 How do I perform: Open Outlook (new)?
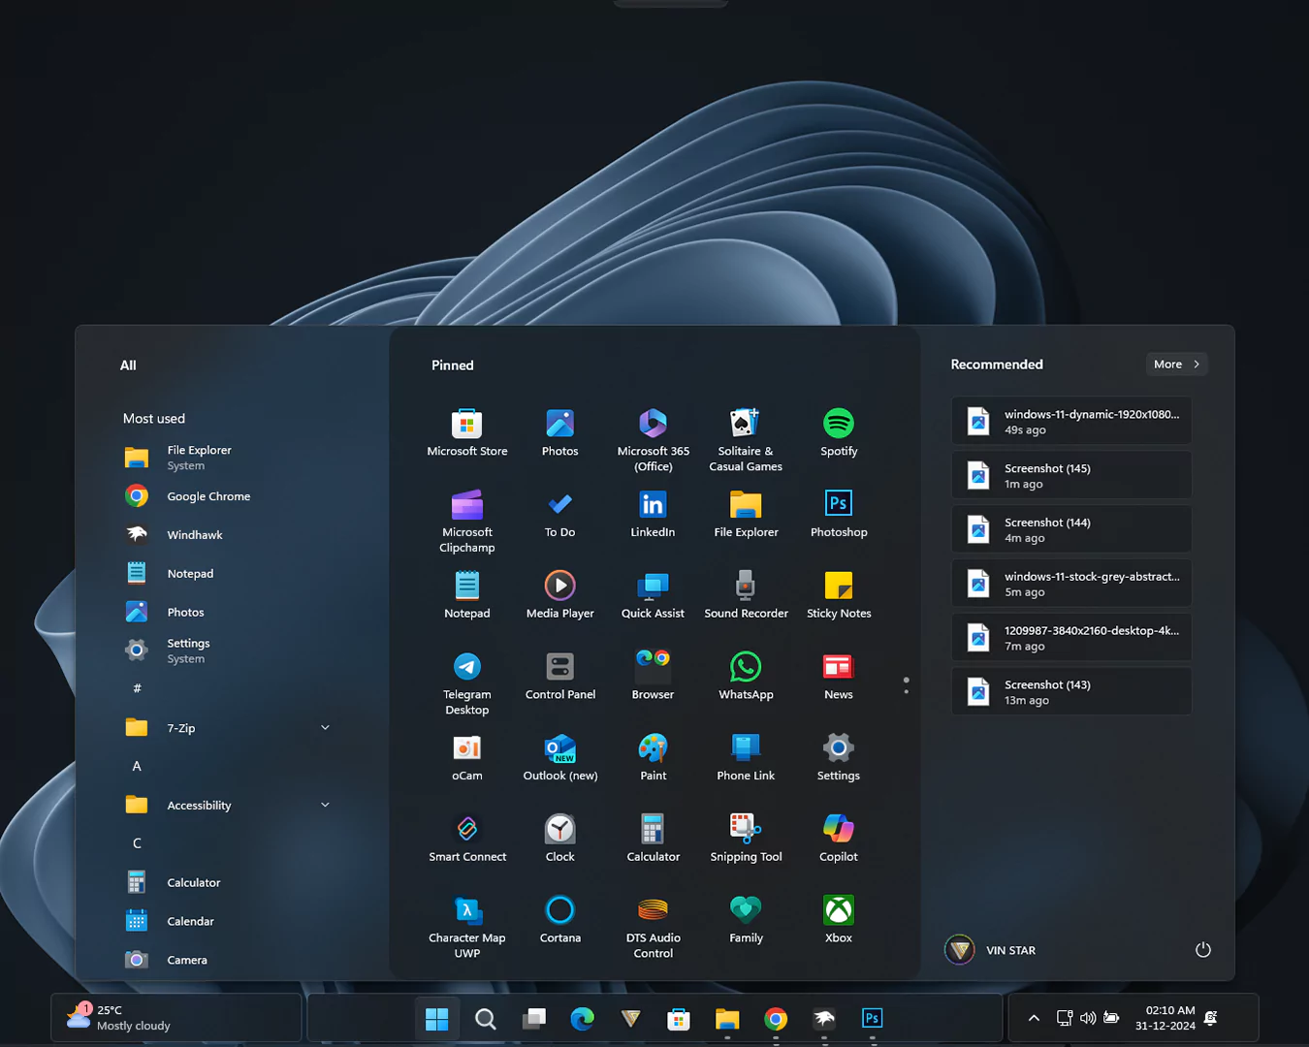click(559, 758)
